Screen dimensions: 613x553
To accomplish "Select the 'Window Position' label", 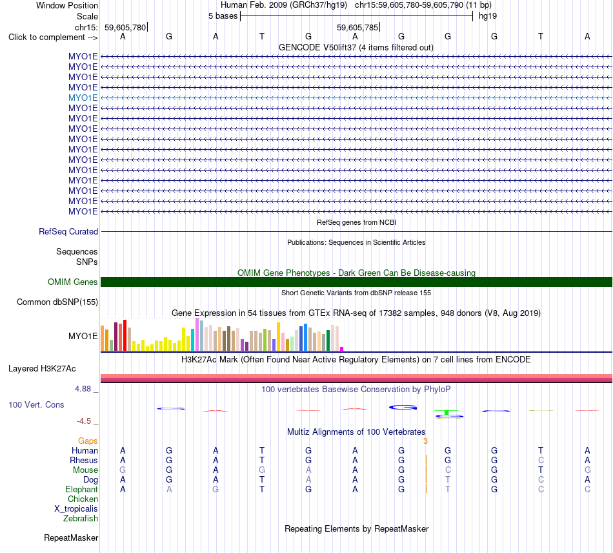I will pos(67,5).
